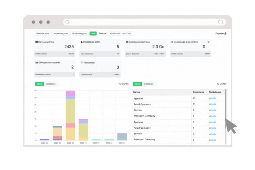
Task: Click the Exporter button
Action: (x=221, y=33)
